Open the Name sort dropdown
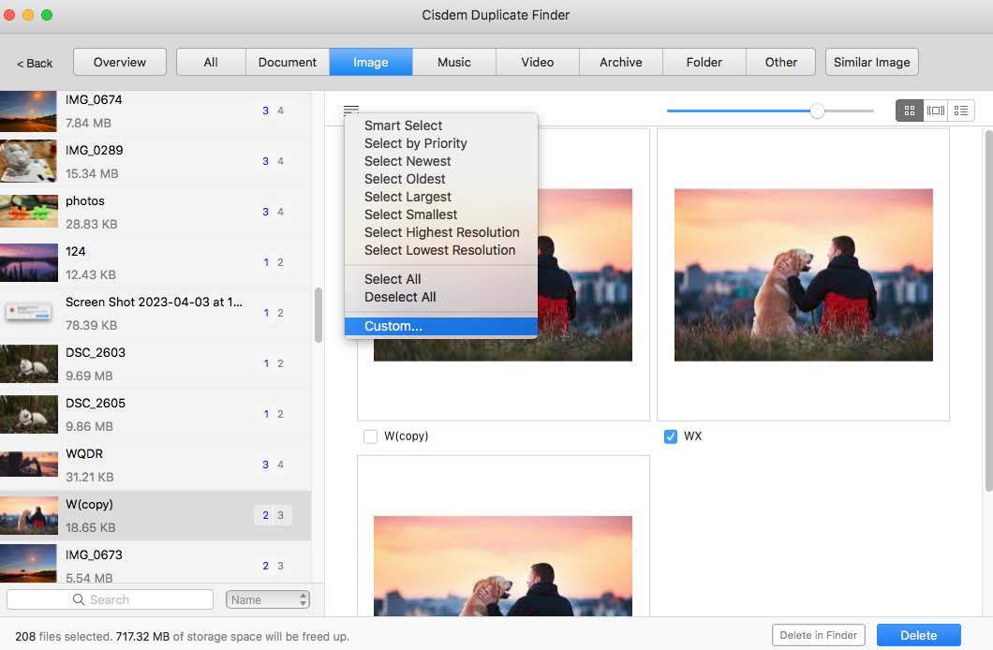The image size is (993, 650). (x=267, y=598)
